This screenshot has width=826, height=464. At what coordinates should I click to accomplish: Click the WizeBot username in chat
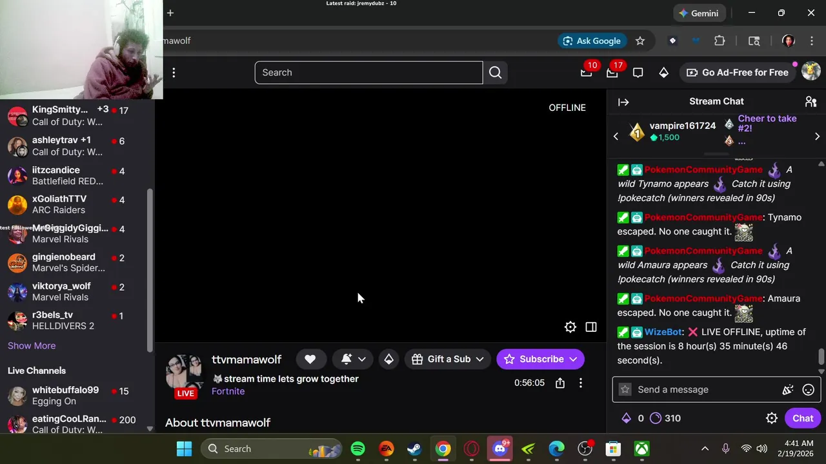[x=663, y=332]
